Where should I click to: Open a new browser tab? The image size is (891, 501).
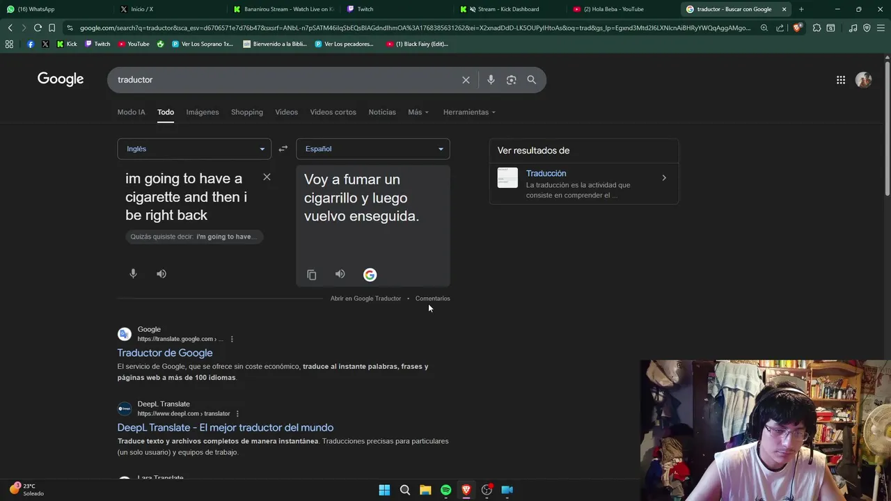pyautogui.click(x=801, y=9)
